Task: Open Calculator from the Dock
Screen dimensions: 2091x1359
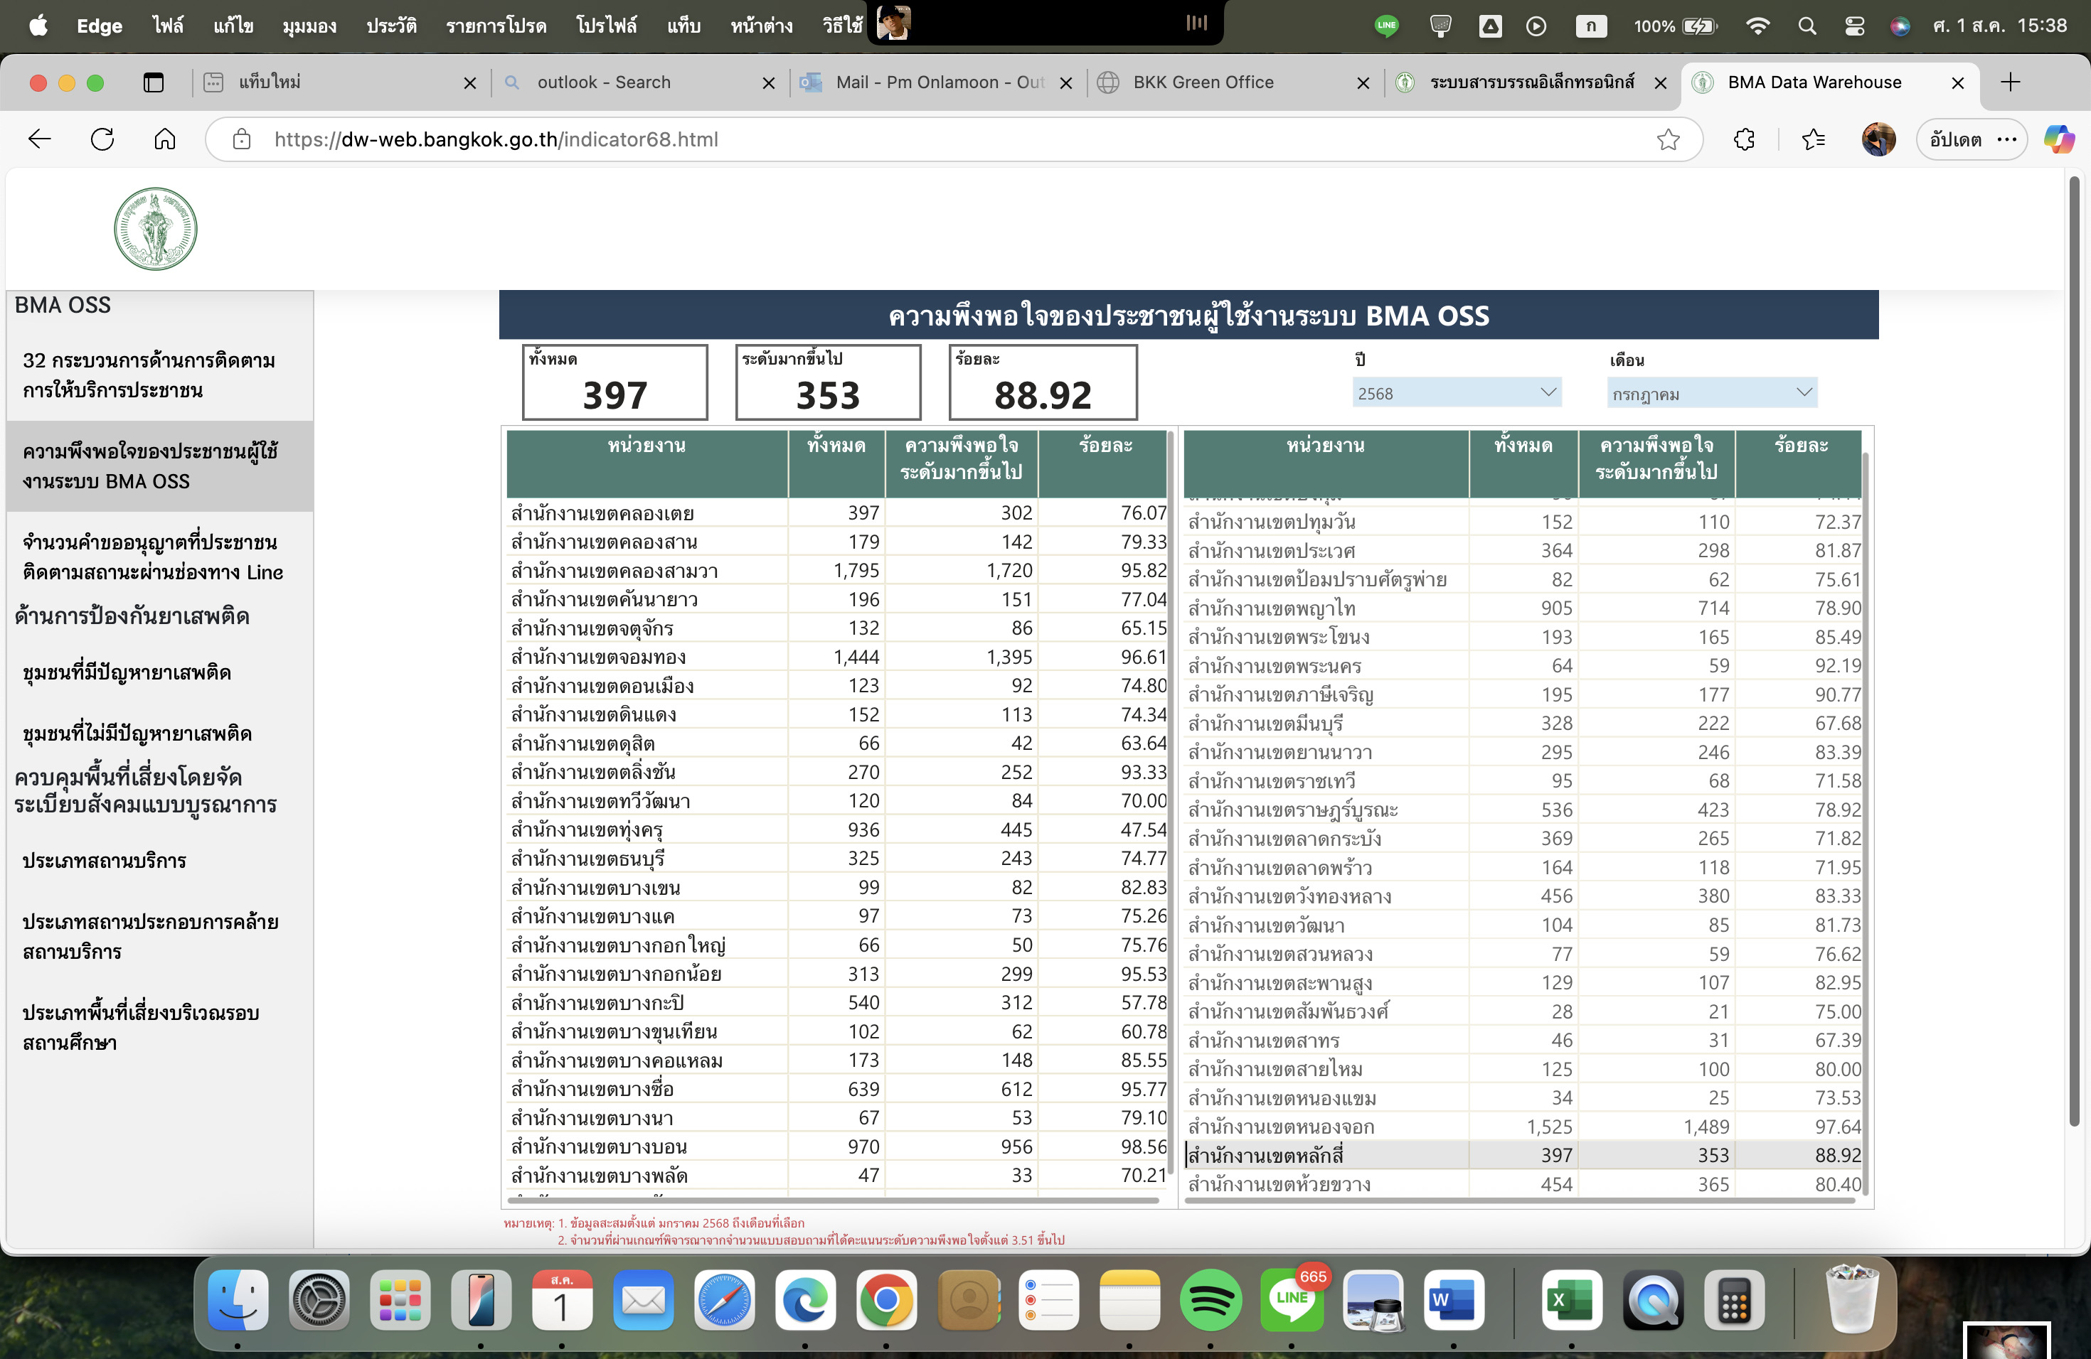Action: [x=1733, y=1299]
